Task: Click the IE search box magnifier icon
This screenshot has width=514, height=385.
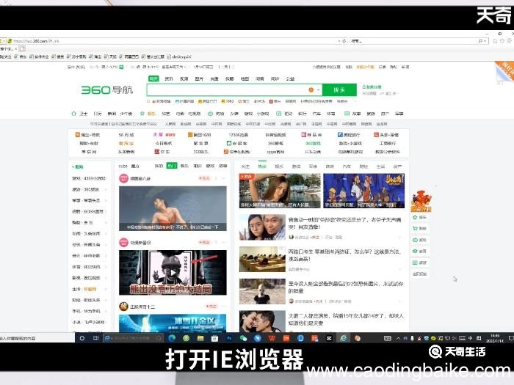Action: 480,41
